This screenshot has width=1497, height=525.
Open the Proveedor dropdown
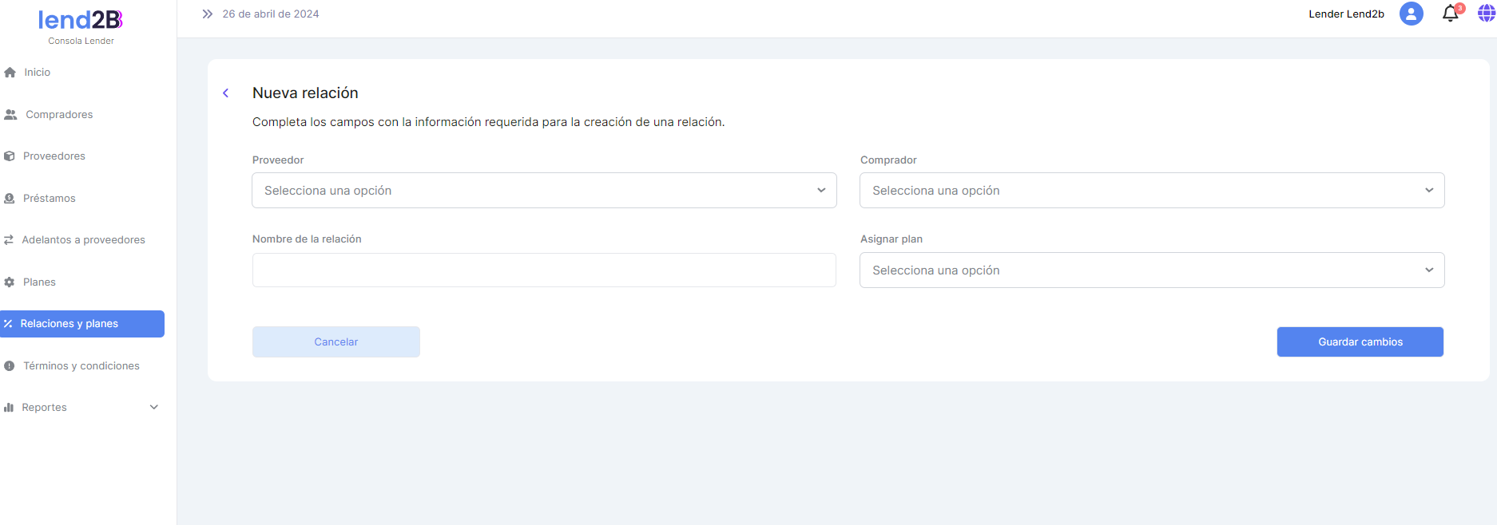tap(544, 191)
